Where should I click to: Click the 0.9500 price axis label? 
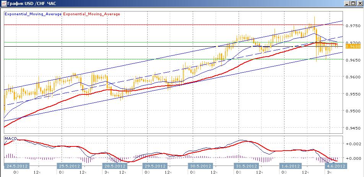[x=353, y=111]
